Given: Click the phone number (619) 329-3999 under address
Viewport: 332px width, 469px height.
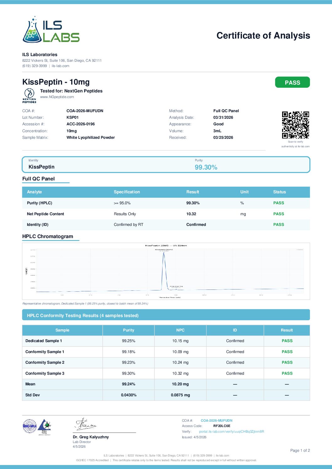Looking at the screenshot, I should tap(35, 66).
